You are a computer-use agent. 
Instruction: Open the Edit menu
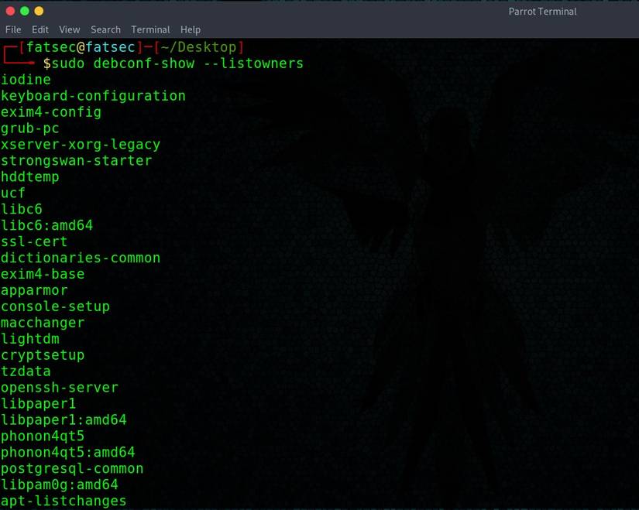point(40,29)
